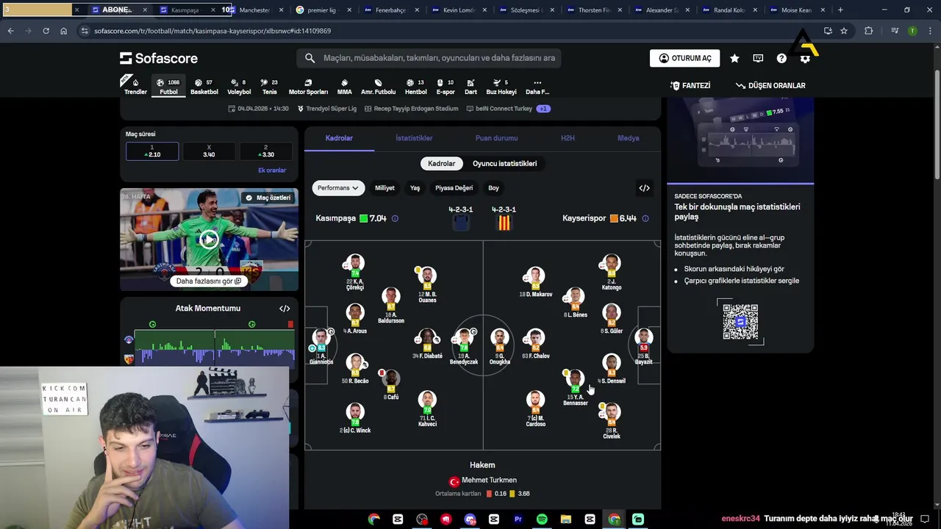
Task: Open the FANTEZİ link
Action: [x=690, y=85]
